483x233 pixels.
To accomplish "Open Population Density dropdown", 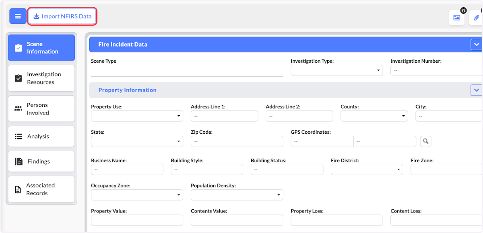I will pyautogui.click(x=237, y=195).
